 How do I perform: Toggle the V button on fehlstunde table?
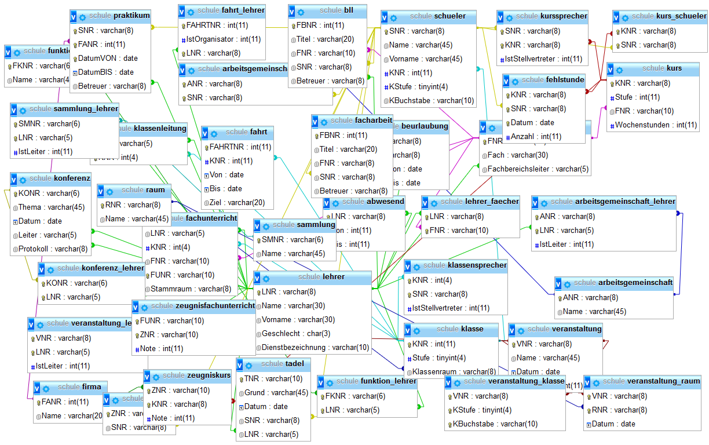pos(507,81)
